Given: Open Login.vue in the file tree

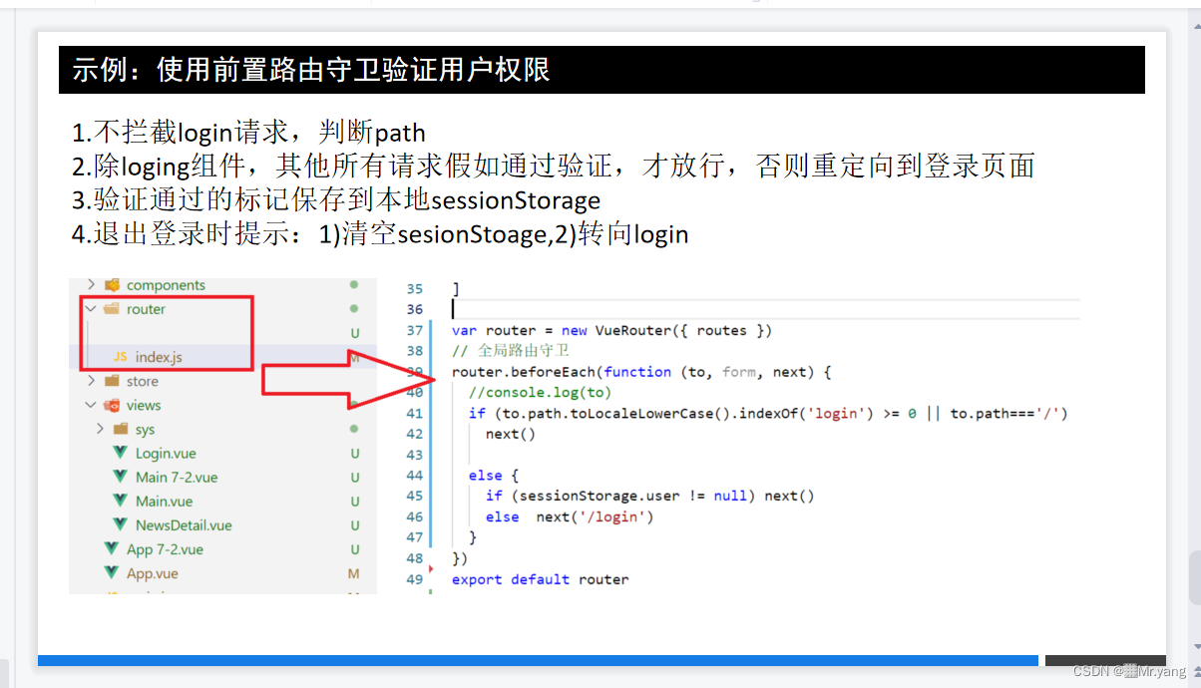Looking at the screenshot, I should click(166, 453).
